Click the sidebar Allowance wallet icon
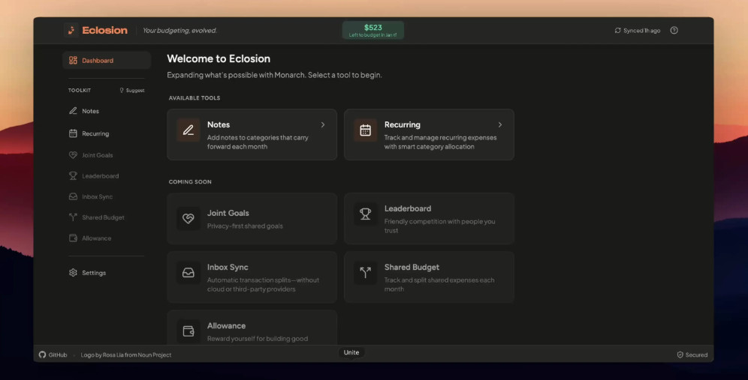Screen dimensions: 748x380 [x=73, y=238]
